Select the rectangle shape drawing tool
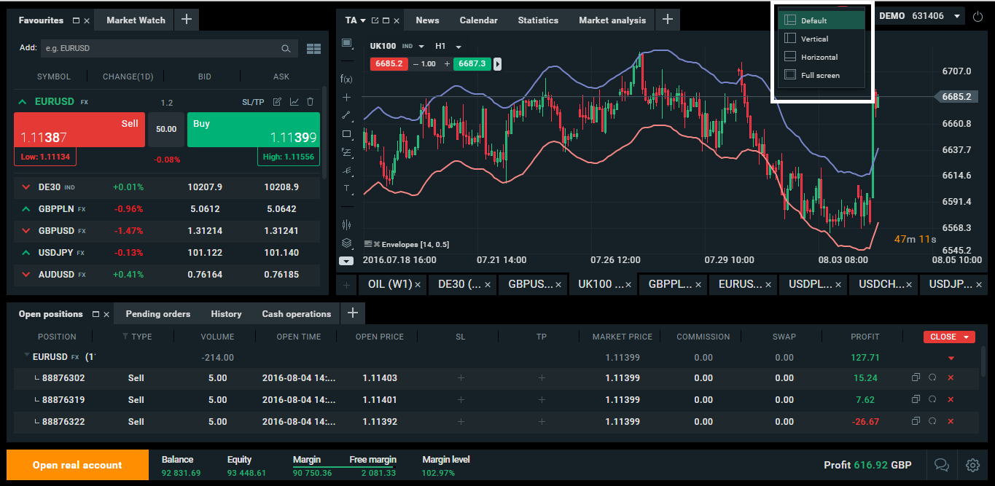Screen dimensions: 995x486 (346, 134)
